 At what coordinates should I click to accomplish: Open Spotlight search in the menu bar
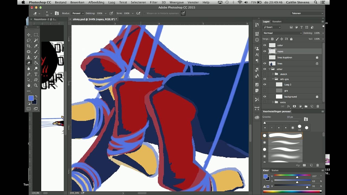pos(316,2)
